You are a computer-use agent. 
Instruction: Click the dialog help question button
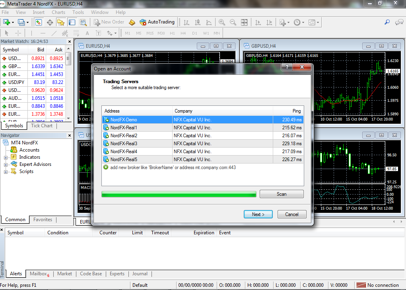click(287, 67)
